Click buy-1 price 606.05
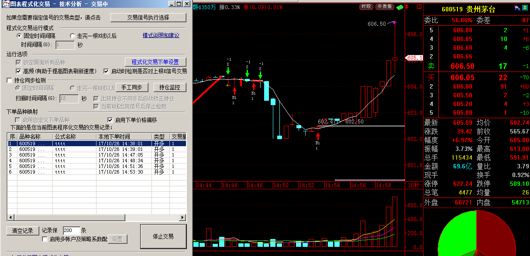Image resolution: width=530 pixels, height=256 pixels. point(462,78)
